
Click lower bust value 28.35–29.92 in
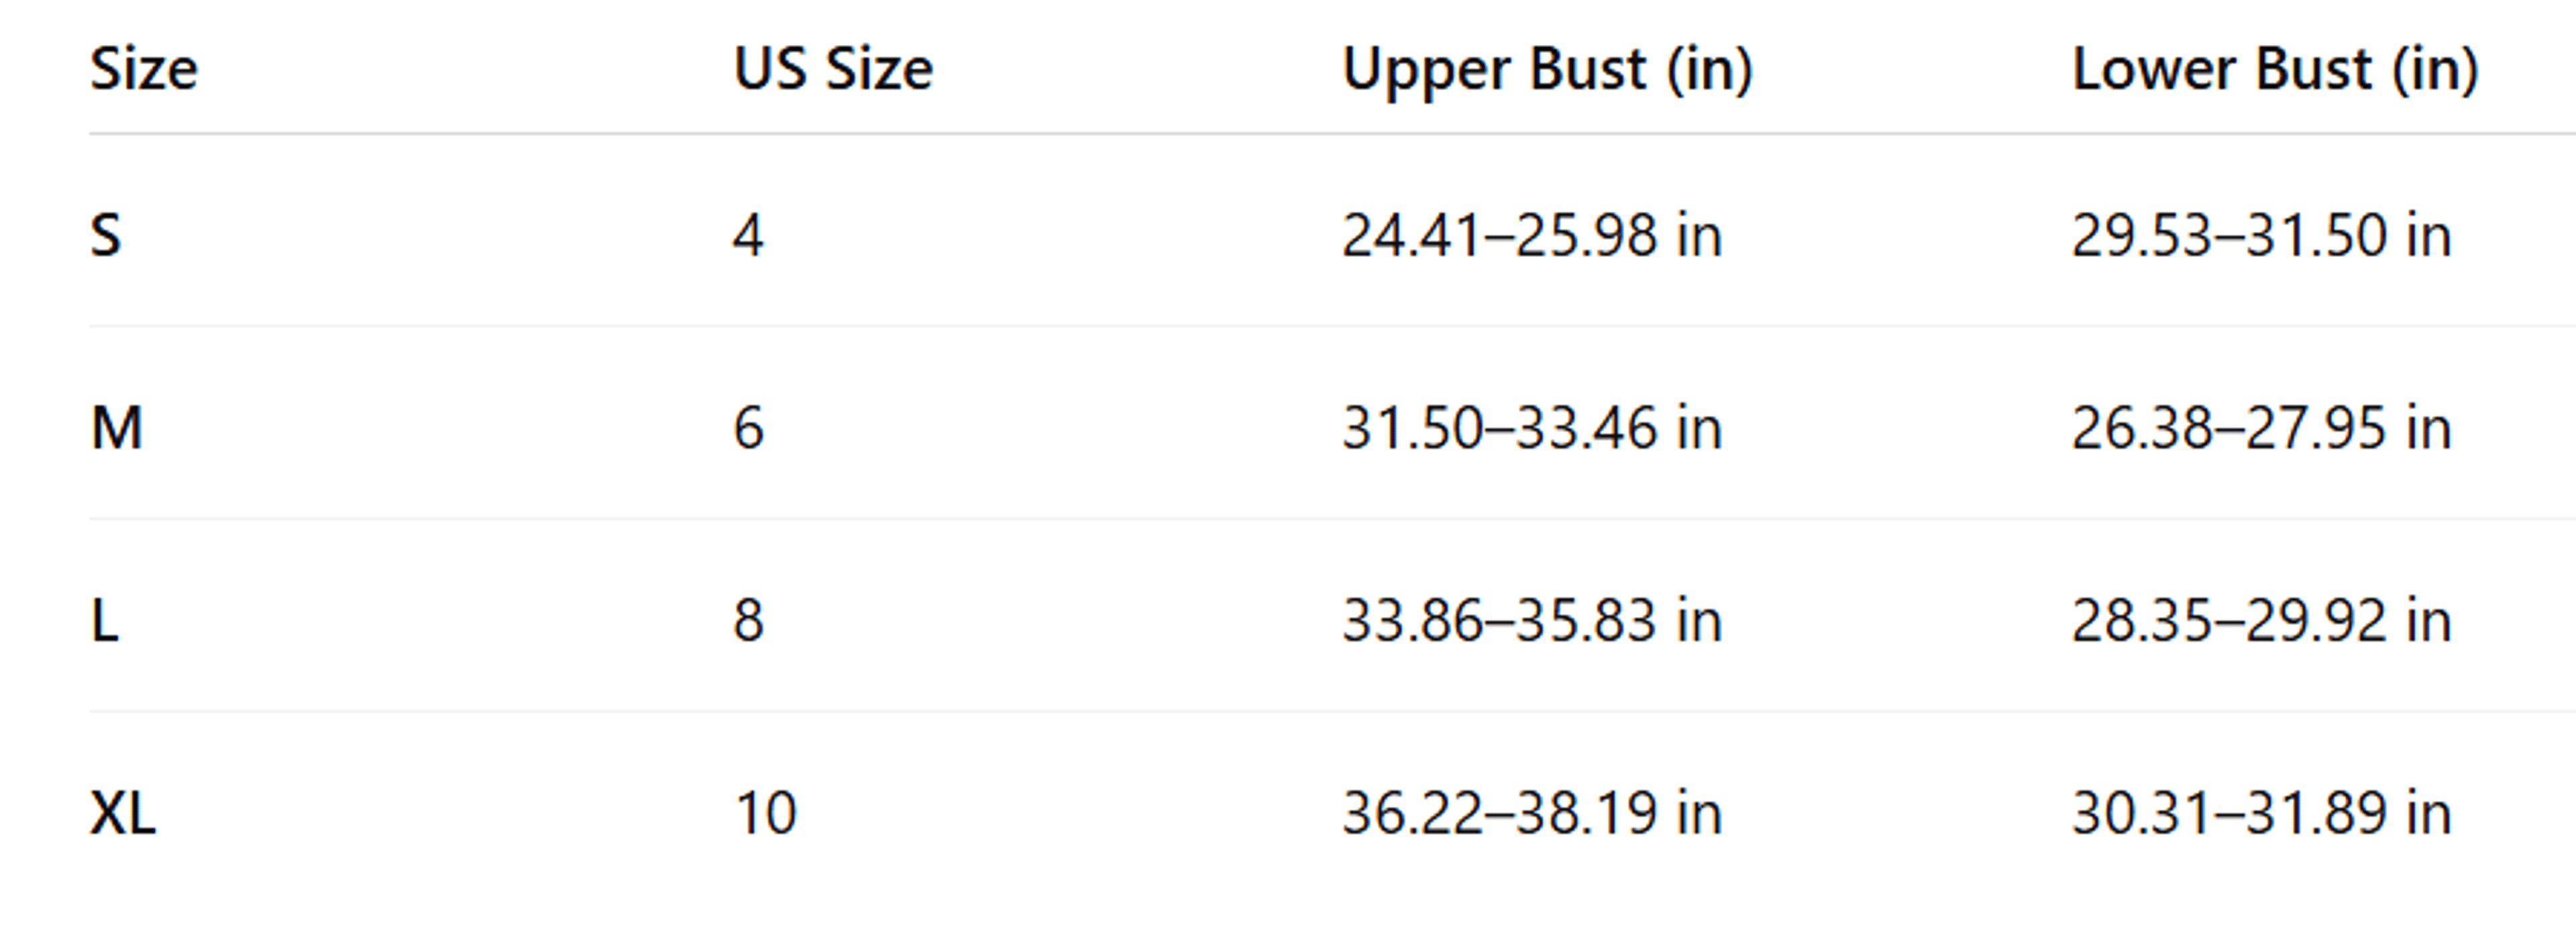2261,620
